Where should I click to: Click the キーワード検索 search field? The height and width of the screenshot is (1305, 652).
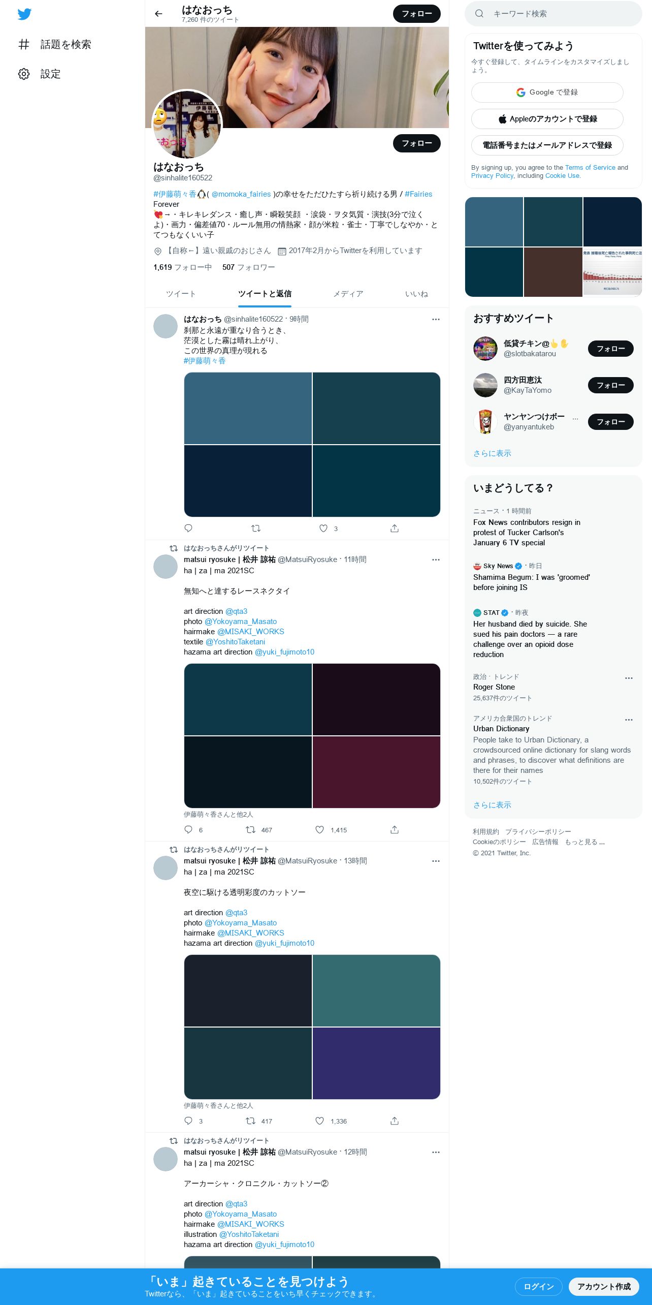point(553,14)
